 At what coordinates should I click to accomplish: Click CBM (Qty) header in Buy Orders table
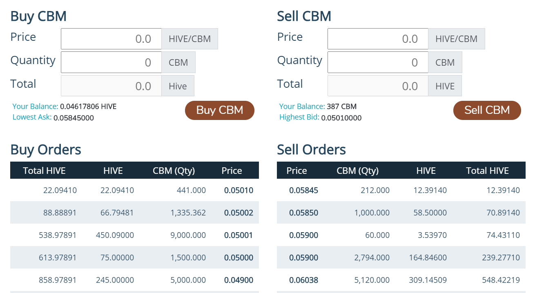(174, 171)
